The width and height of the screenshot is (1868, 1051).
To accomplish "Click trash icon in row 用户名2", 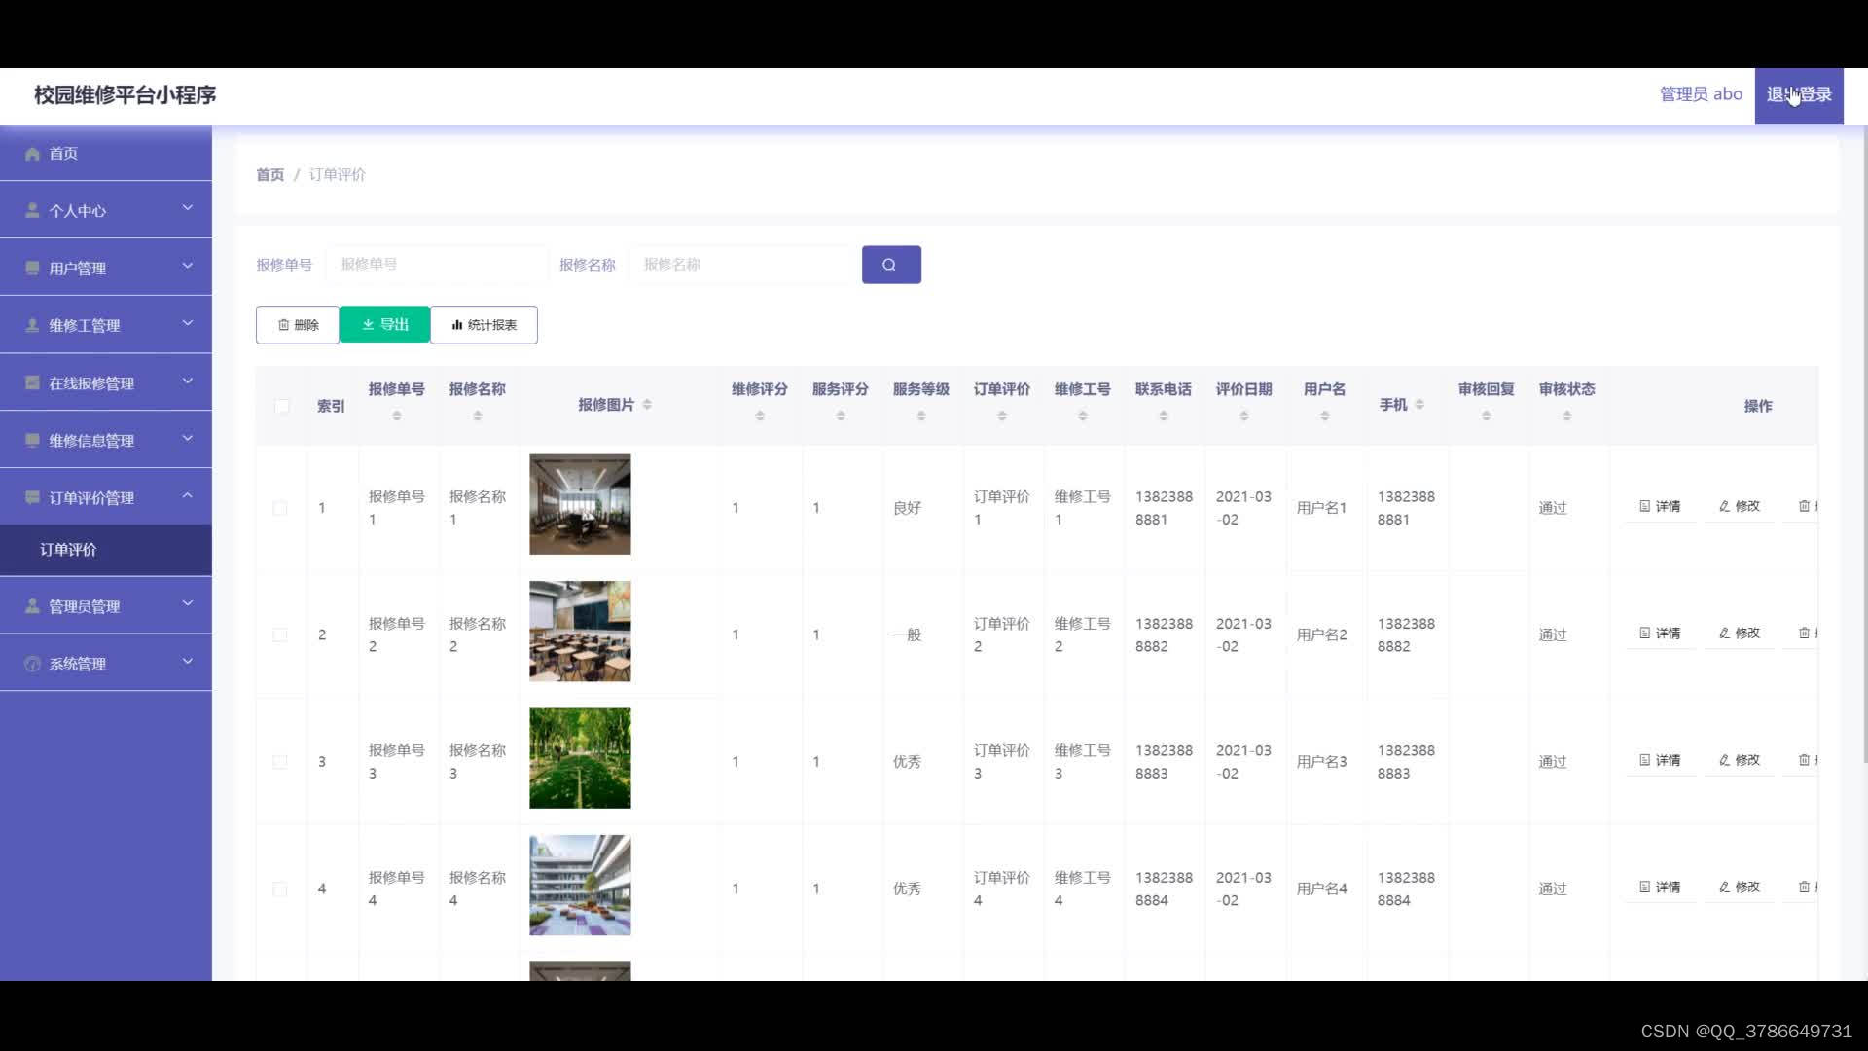I will tap(1804, 633).
